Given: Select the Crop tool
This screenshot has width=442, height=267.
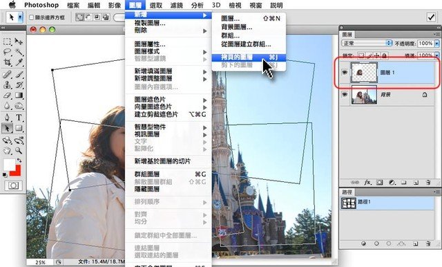Looking at the screenshot, I should click(7, 62).
